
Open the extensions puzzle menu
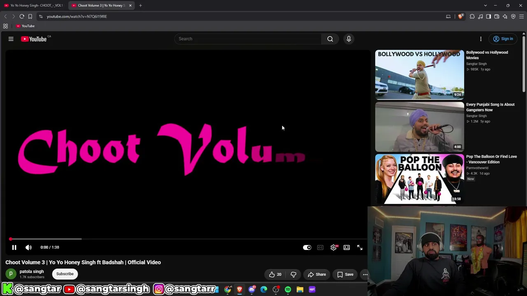coord(472,16)
